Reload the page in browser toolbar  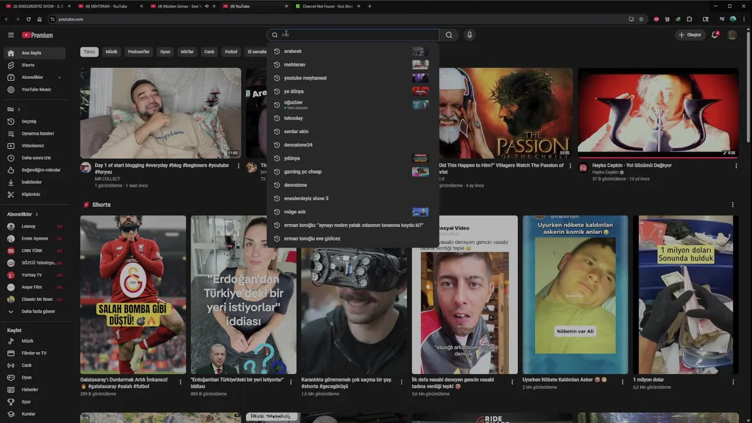(28, 19)
